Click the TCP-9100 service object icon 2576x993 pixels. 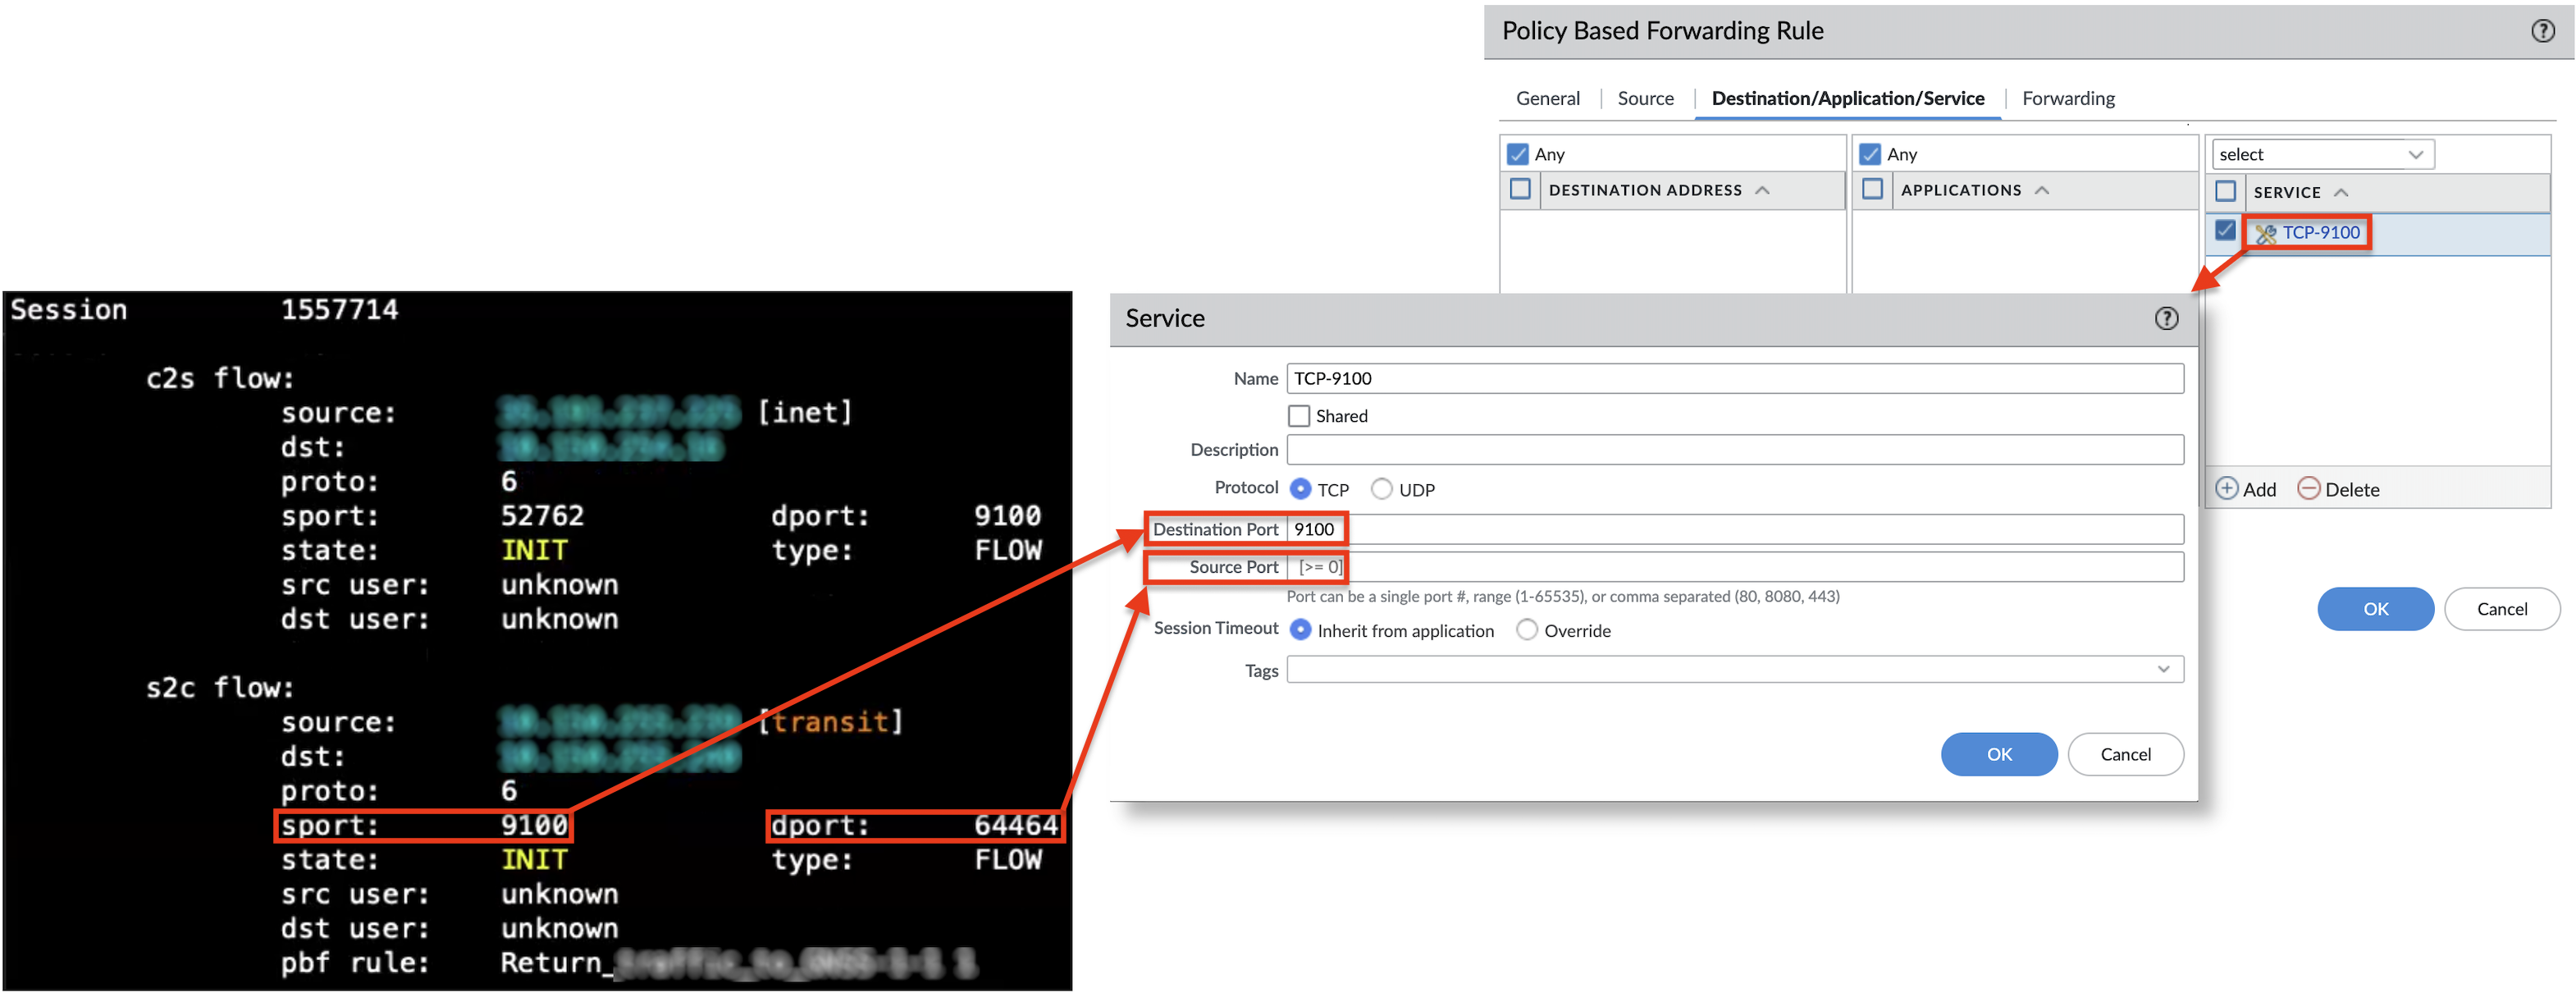2265,233
